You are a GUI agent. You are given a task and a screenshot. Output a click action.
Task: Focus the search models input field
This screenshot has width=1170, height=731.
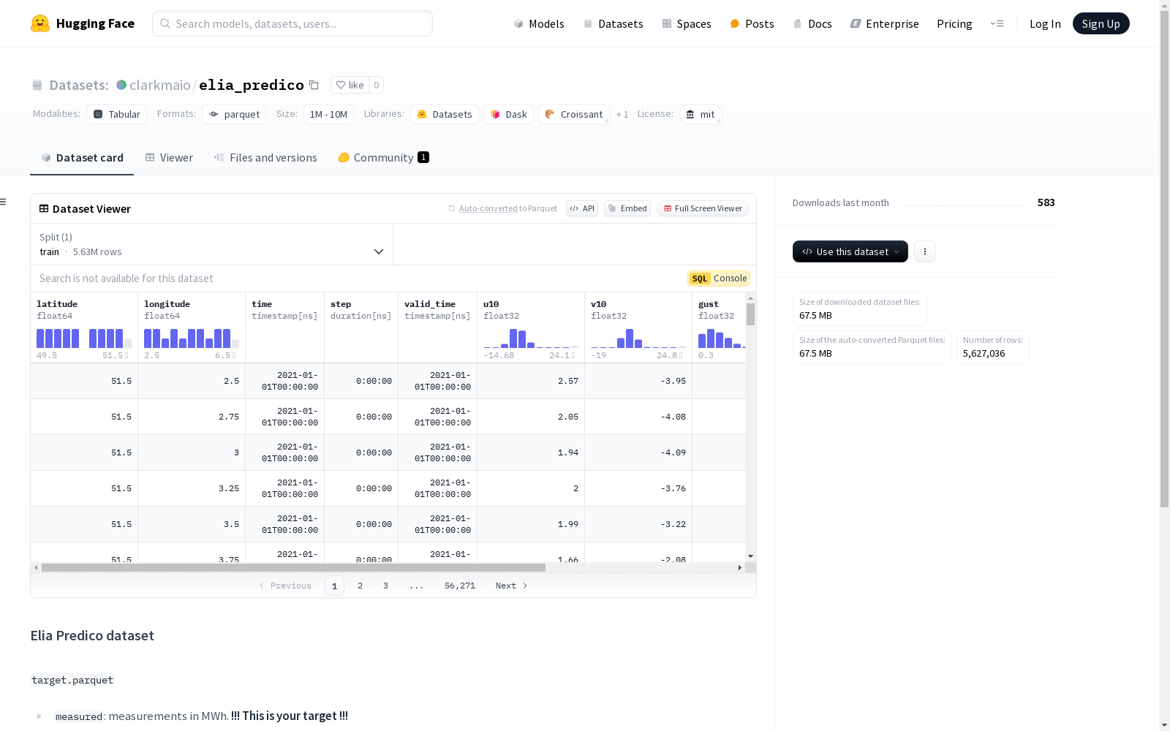tap(292, 23)
